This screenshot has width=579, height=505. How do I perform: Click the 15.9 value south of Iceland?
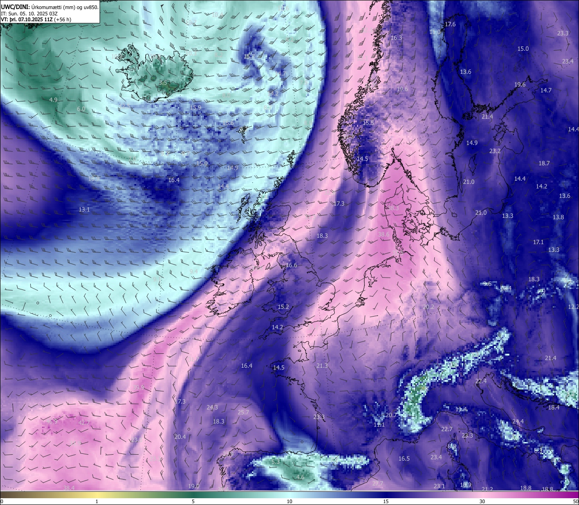(x=196, y=108)
